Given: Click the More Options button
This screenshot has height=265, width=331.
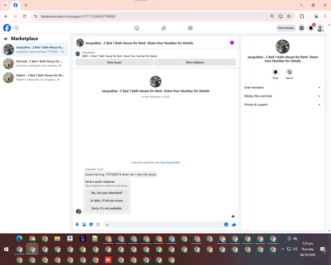Looking at the screenshot, I should (195, 62).
